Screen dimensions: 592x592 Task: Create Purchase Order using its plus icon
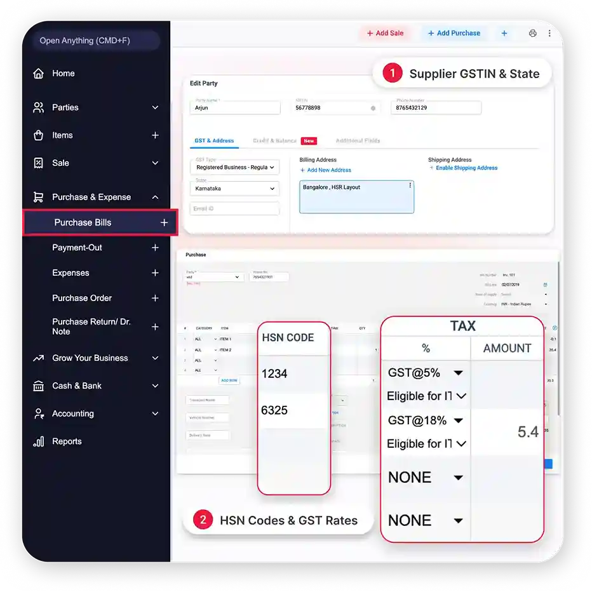(155, 299)
